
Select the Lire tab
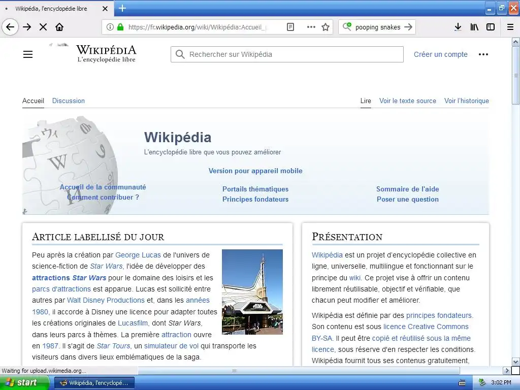pos(366,101)
